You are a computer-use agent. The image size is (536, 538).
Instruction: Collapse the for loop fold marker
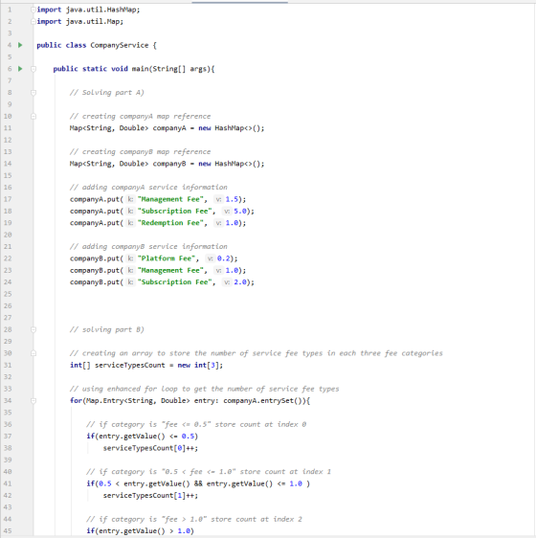pyautogui.click(x=33, y=401)
